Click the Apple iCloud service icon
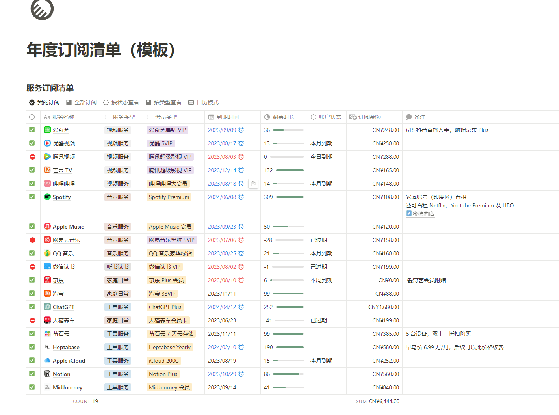Image resolution: width=559 pixels, height=415 pixels. coord(47,360)
